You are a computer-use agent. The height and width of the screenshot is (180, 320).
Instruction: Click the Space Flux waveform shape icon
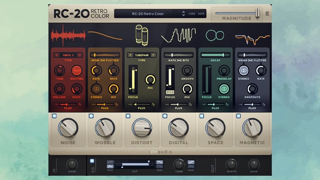(x=227, y=104)
